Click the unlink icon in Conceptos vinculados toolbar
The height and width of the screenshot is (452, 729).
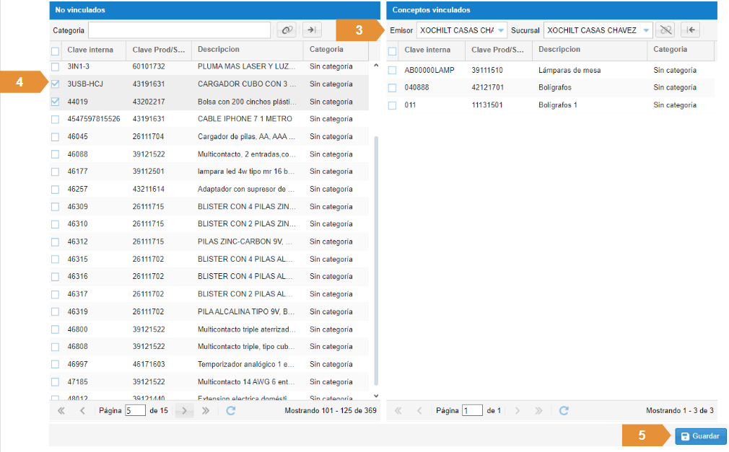pos(665,30)
